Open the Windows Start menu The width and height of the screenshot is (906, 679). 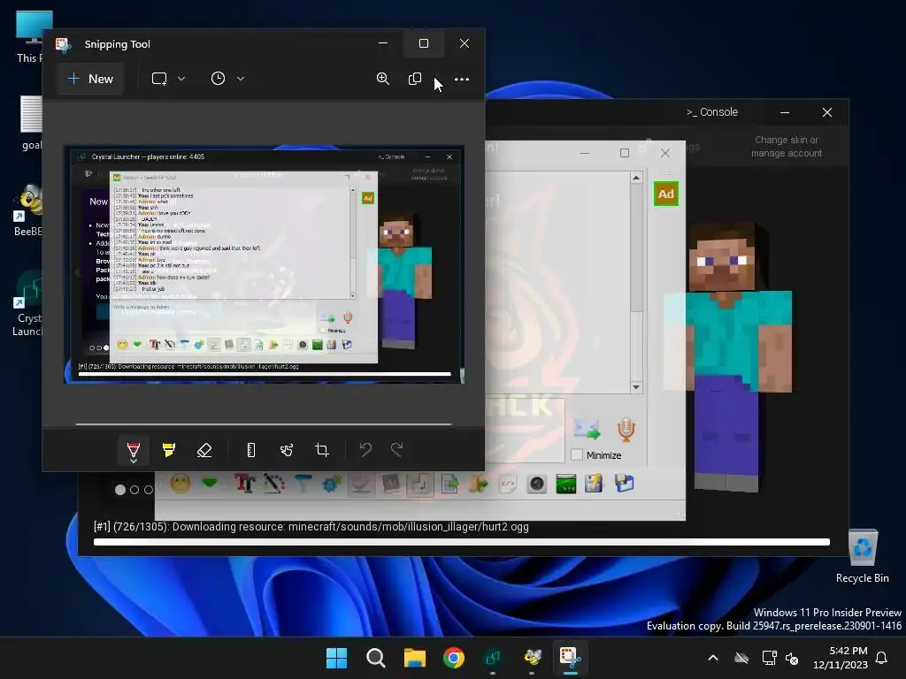coord(337,658)
